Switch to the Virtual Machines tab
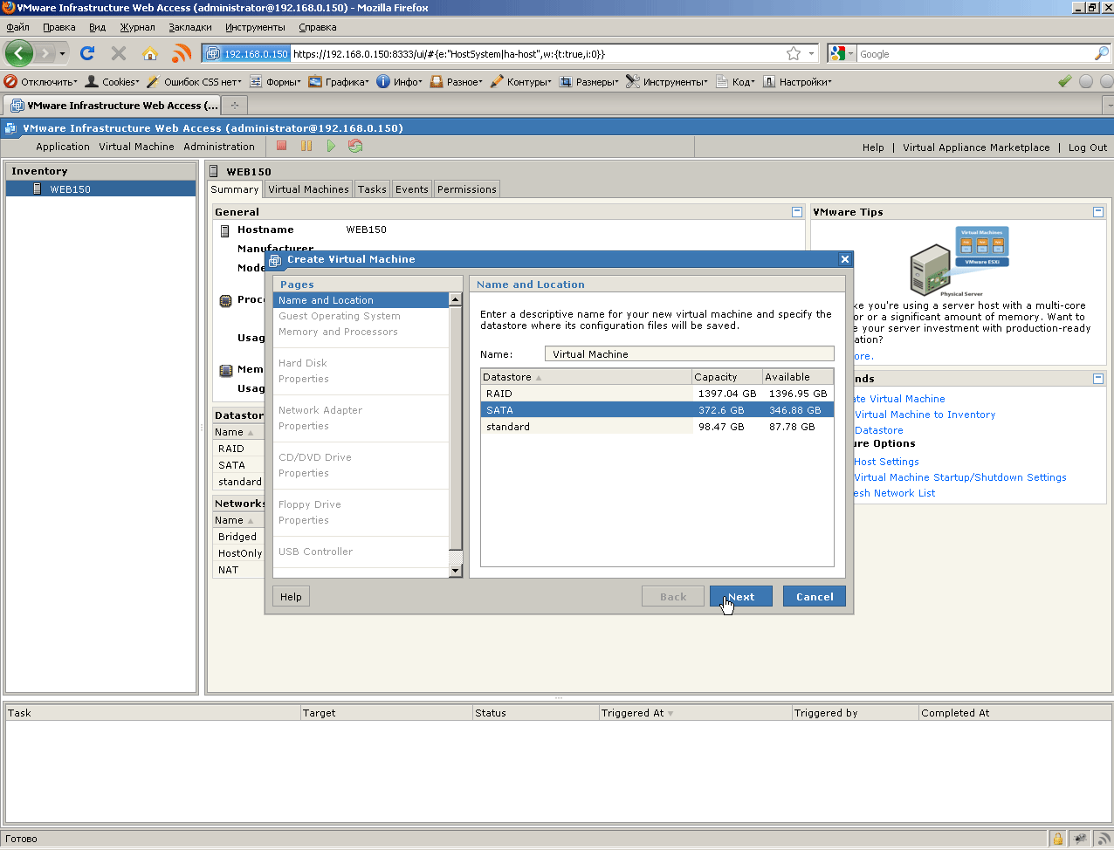Viewport: 1114px width, 850px height. pos(308,189)
